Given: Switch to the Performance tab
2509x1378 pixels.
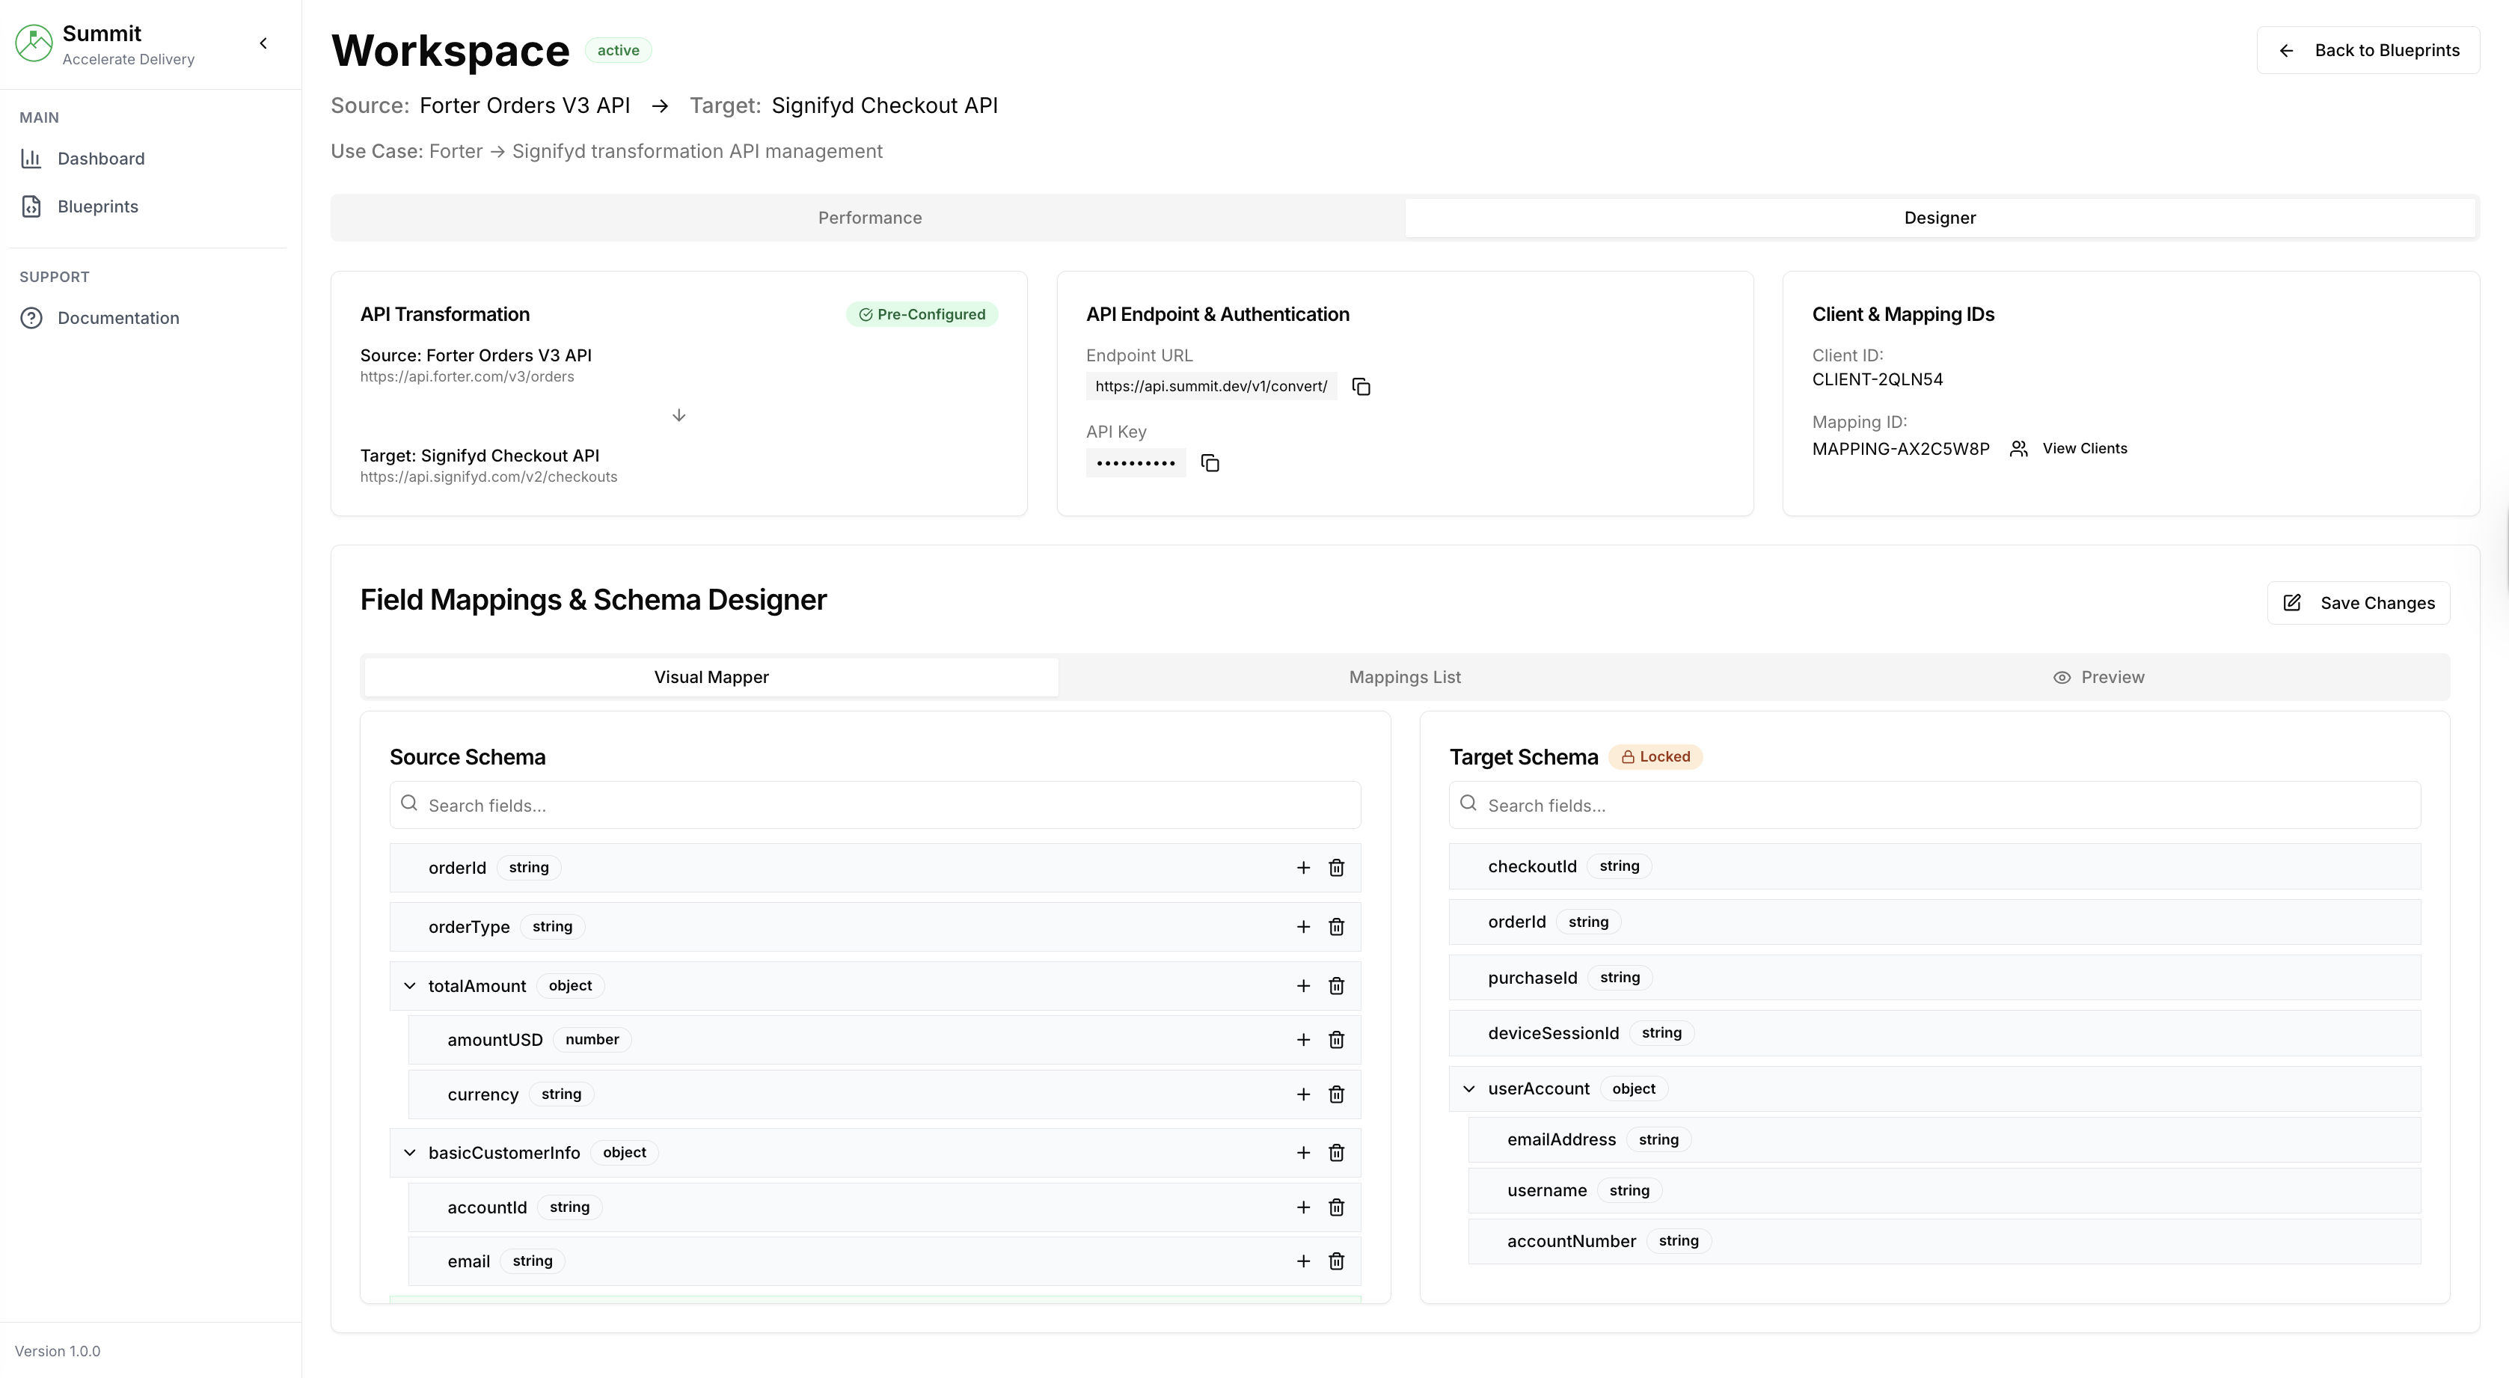Looking at the screenshot, I should coord(868,218).
